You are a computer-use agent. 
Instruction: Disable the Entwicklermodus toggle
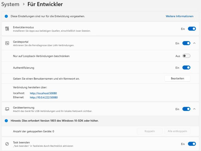coord(191,29)
